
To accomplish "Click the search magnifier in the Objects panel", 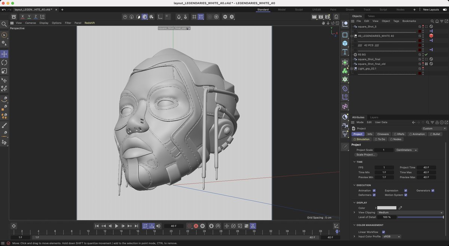I will click(432, 21).
